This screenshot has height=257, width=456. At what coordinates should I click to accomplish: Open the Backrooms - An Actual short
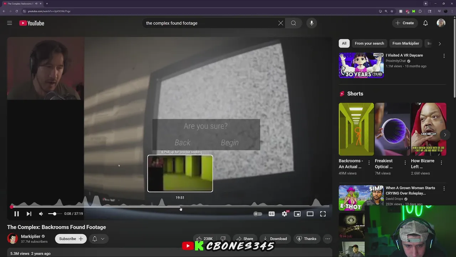click(x=356, y=129)
